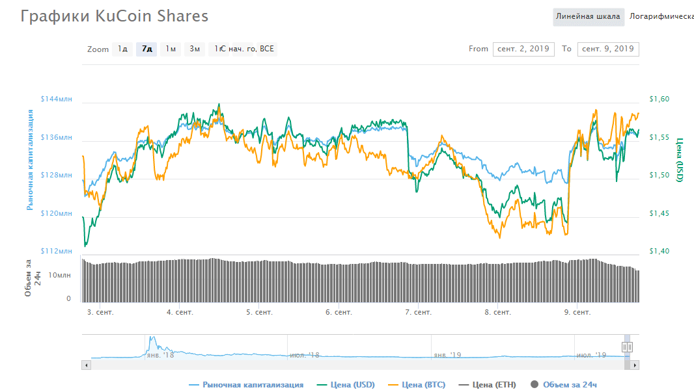
Task: Toggle Цена (ETH) series in legend
Action: 488,385
